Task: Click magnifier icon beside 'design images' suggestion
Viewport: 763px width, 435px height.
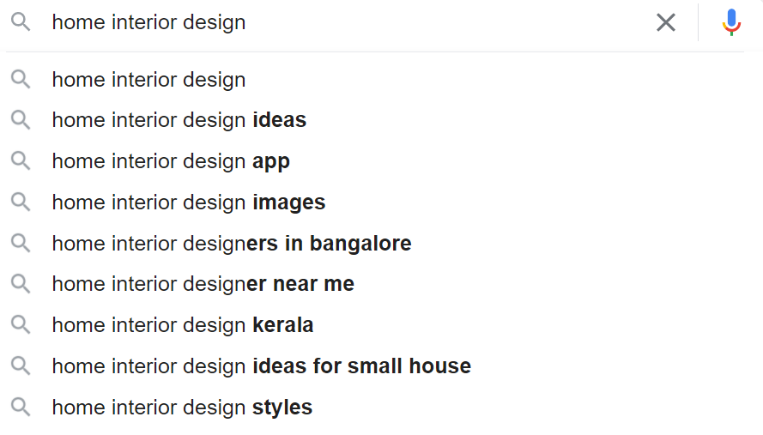Action: coord(21,202)
